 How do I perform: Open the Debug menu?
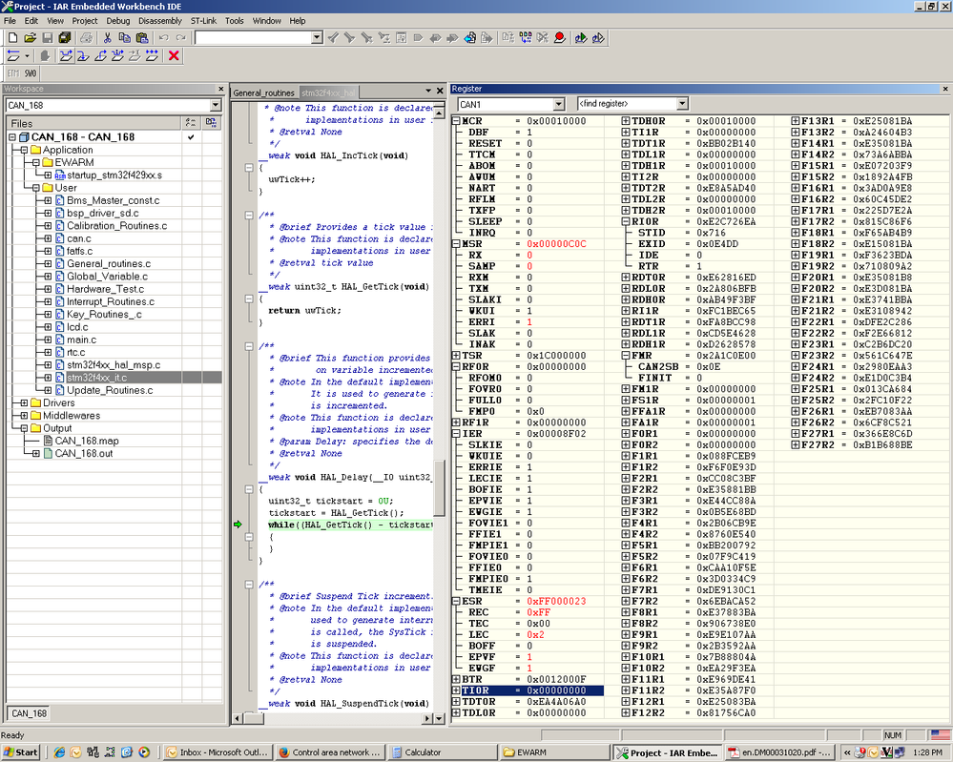tap(118, 21)
